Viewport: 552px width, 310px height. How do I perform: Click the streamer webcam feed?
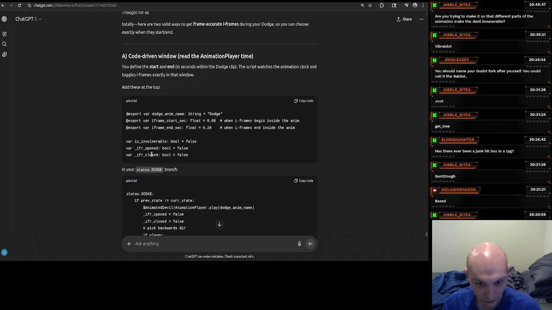(x=492, y=265)
